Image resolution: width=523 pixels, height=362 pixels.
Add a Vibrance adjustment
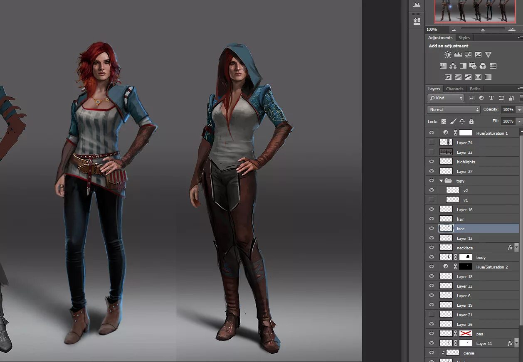point(488,55)
